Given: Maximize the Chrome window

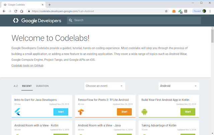Looking at the screenshot, I should pyautogui.click(x=201, y=3).
